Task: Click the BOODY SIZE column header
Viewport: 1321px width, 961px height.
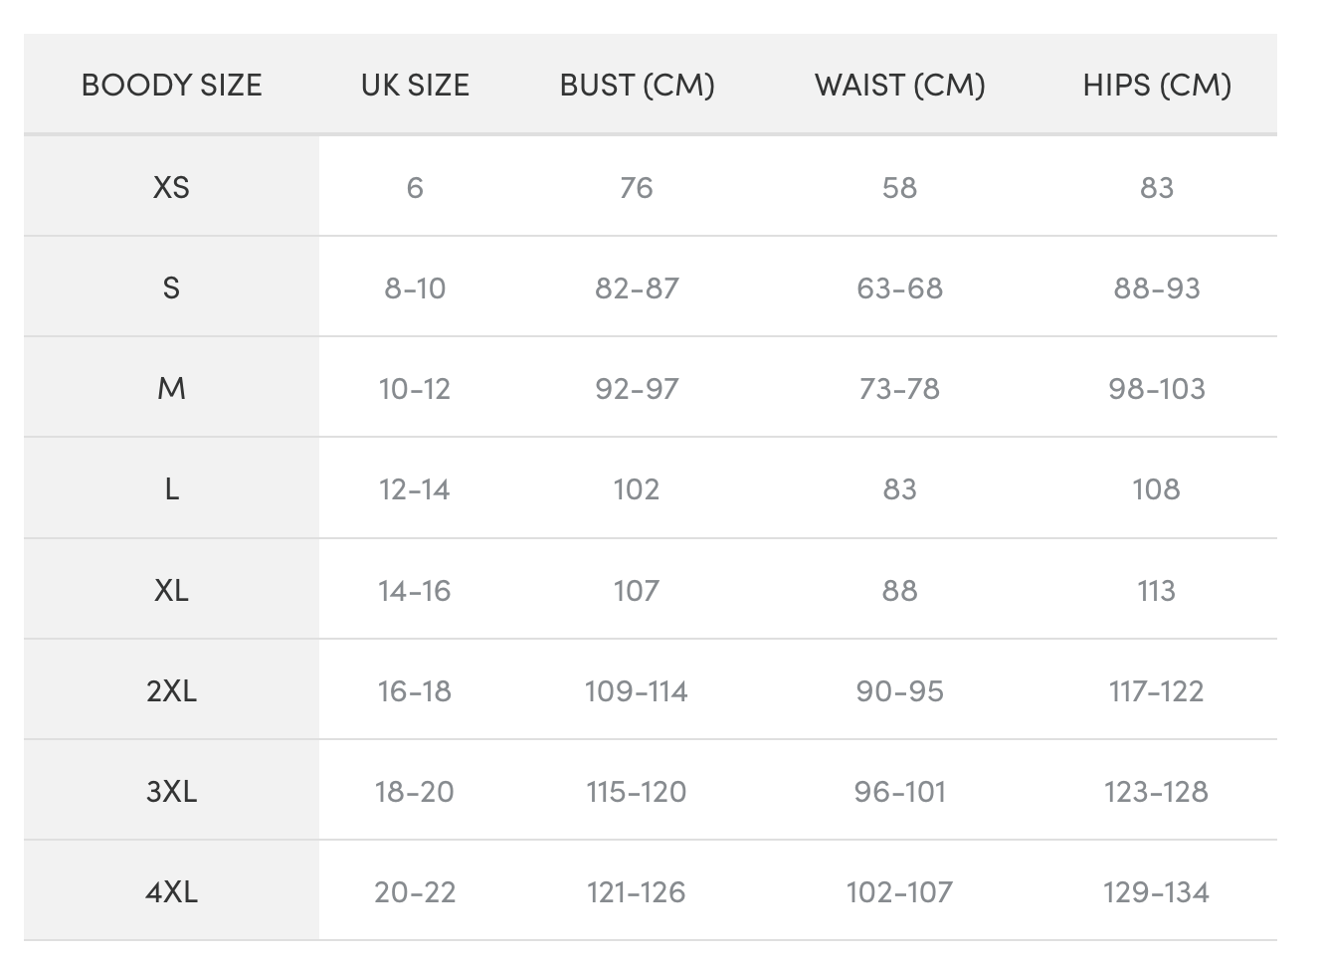Action: (171, 86)
